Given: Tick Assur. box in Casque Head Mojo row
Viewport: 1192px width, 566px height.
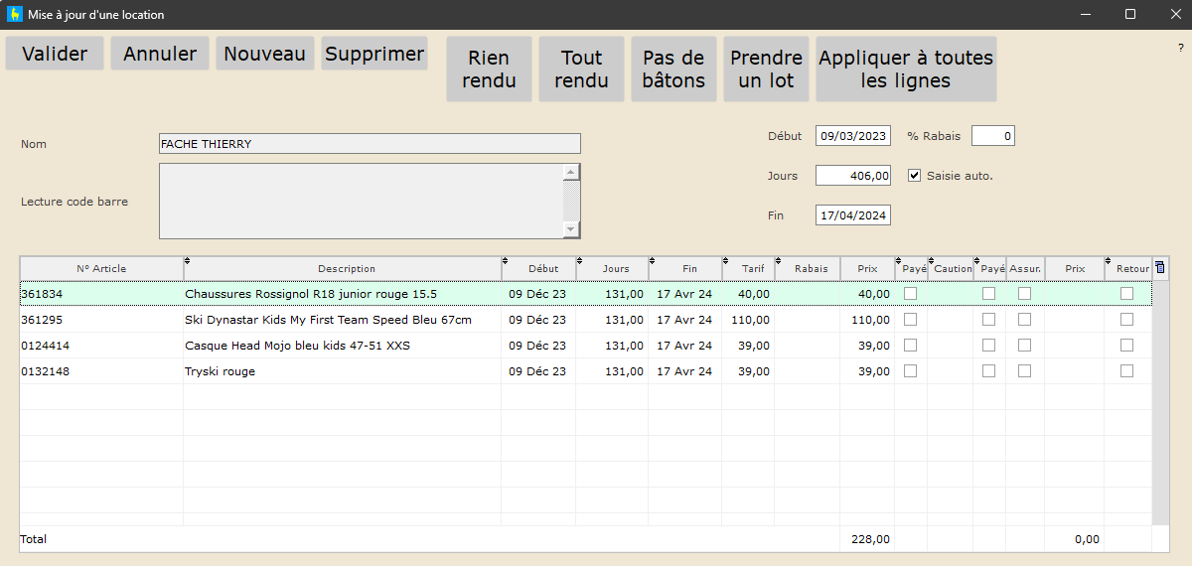Looking at the screenshot, I should point(1024,346).
